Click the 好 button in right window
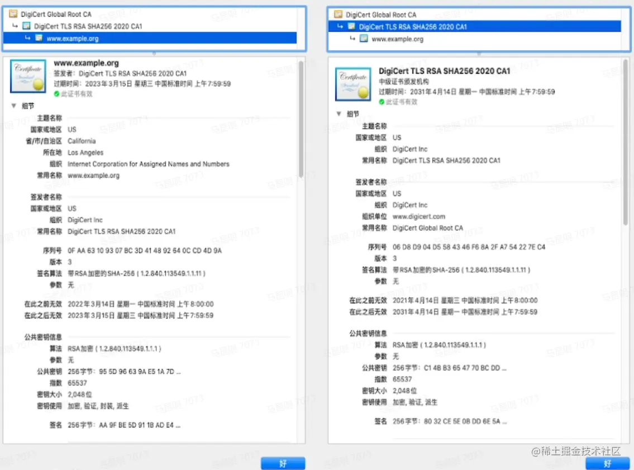Viewport: 634px width, 470px height. [x=608, y=463]
